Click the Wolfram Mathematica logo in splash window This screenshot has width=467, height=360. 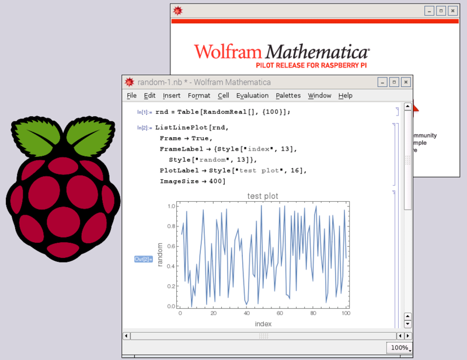(282, 51)
